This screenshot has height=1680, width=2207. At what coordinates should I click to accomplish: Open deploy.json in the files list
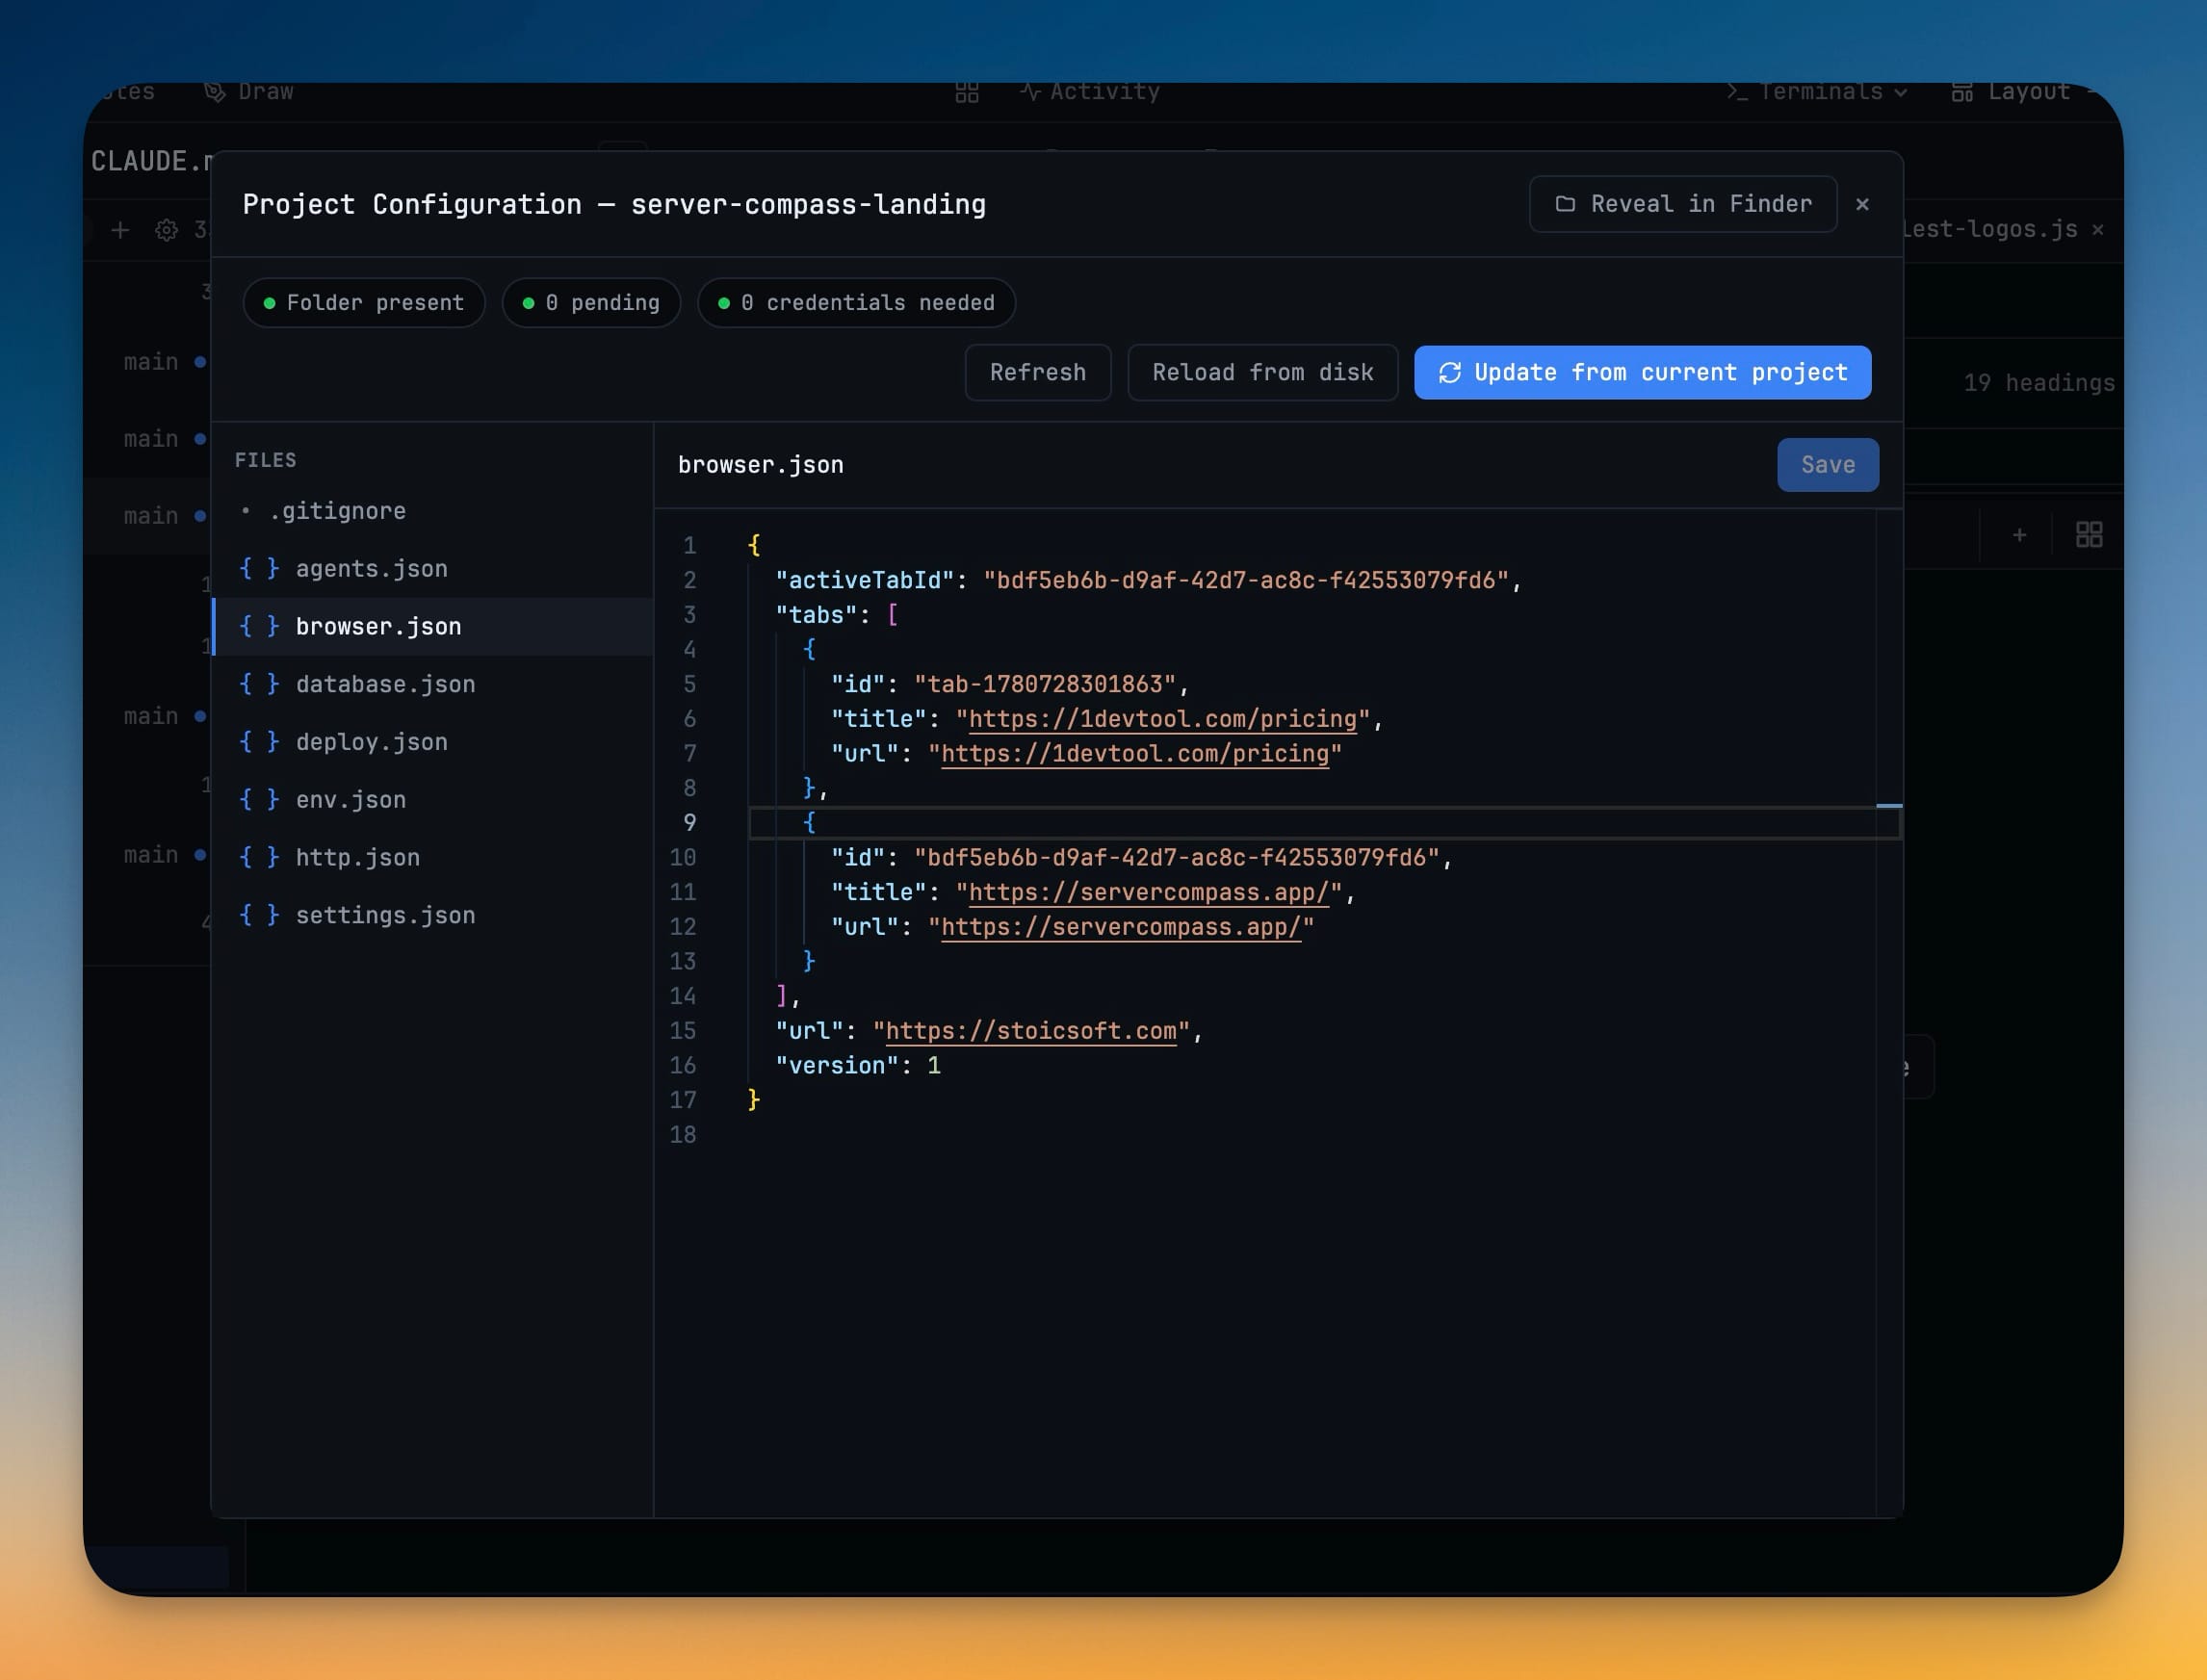pyautogui.click(x=432, y=742)
